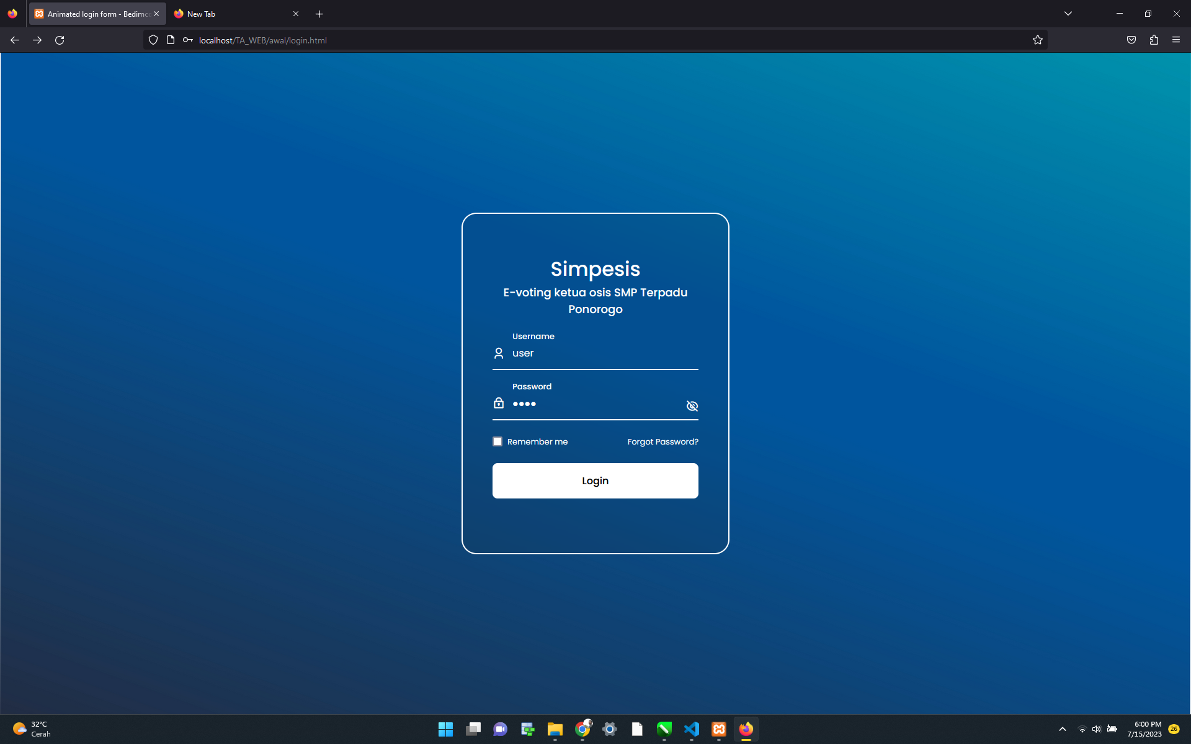Switch to the New Tab tab
The image size is (1191, 744).
(x=230, y=14)
